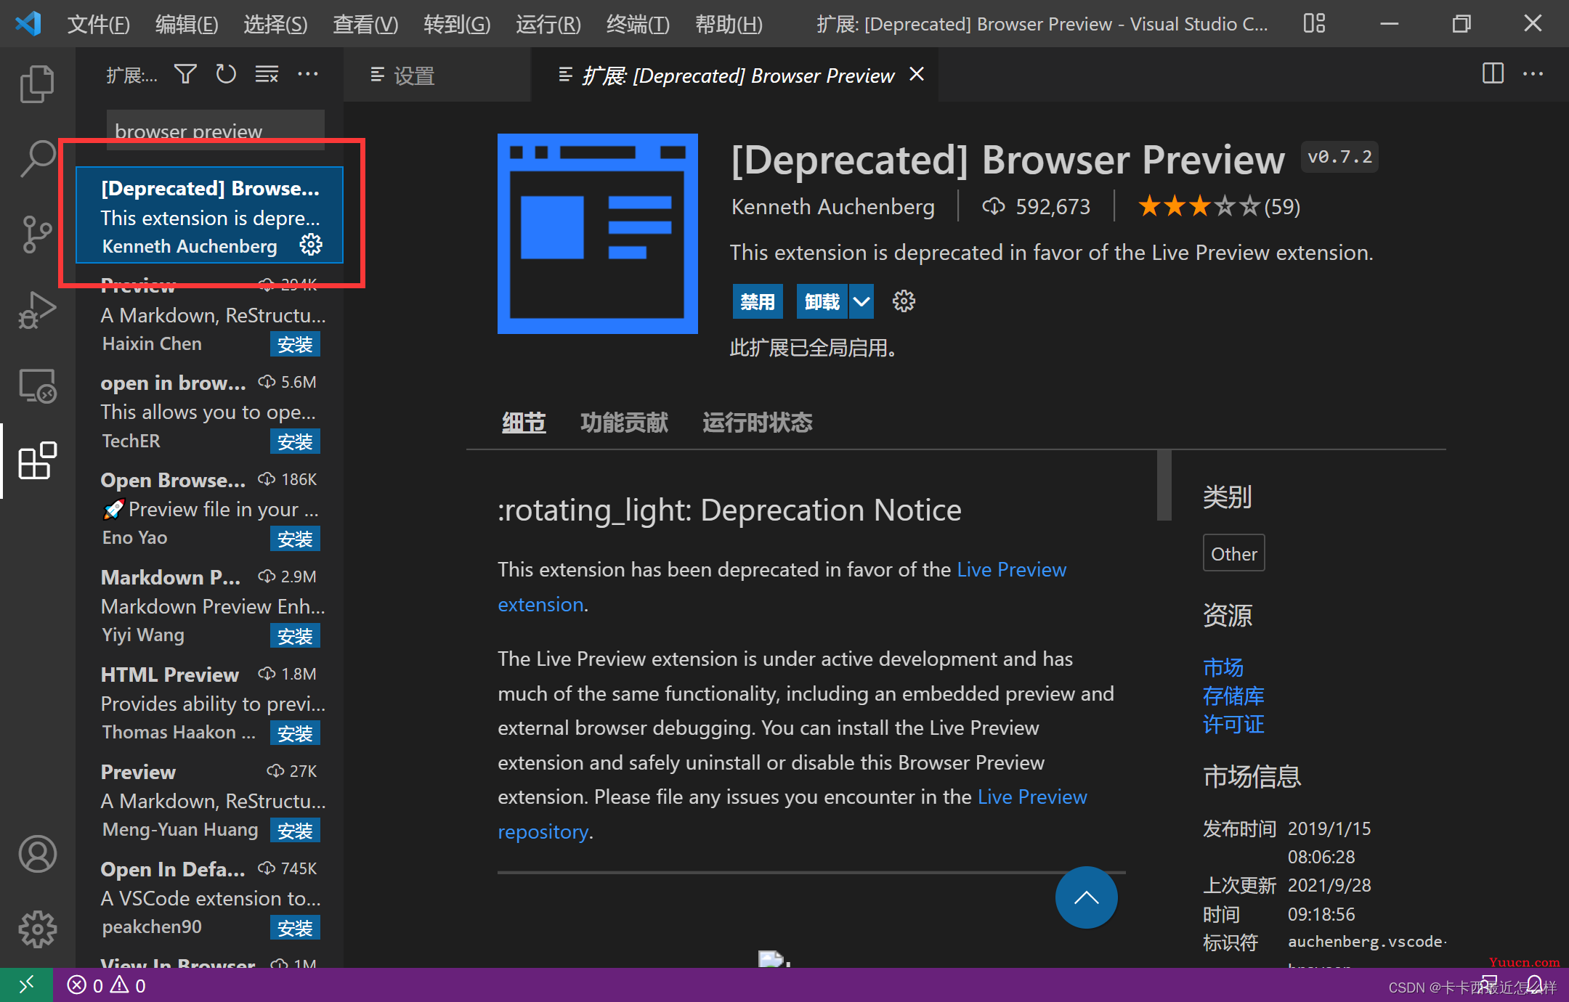Image resolution: width=1569 pixels, height=1002 pixels.
Task: Open the Search view in the activity bar
Action: [x=37, y=158]
